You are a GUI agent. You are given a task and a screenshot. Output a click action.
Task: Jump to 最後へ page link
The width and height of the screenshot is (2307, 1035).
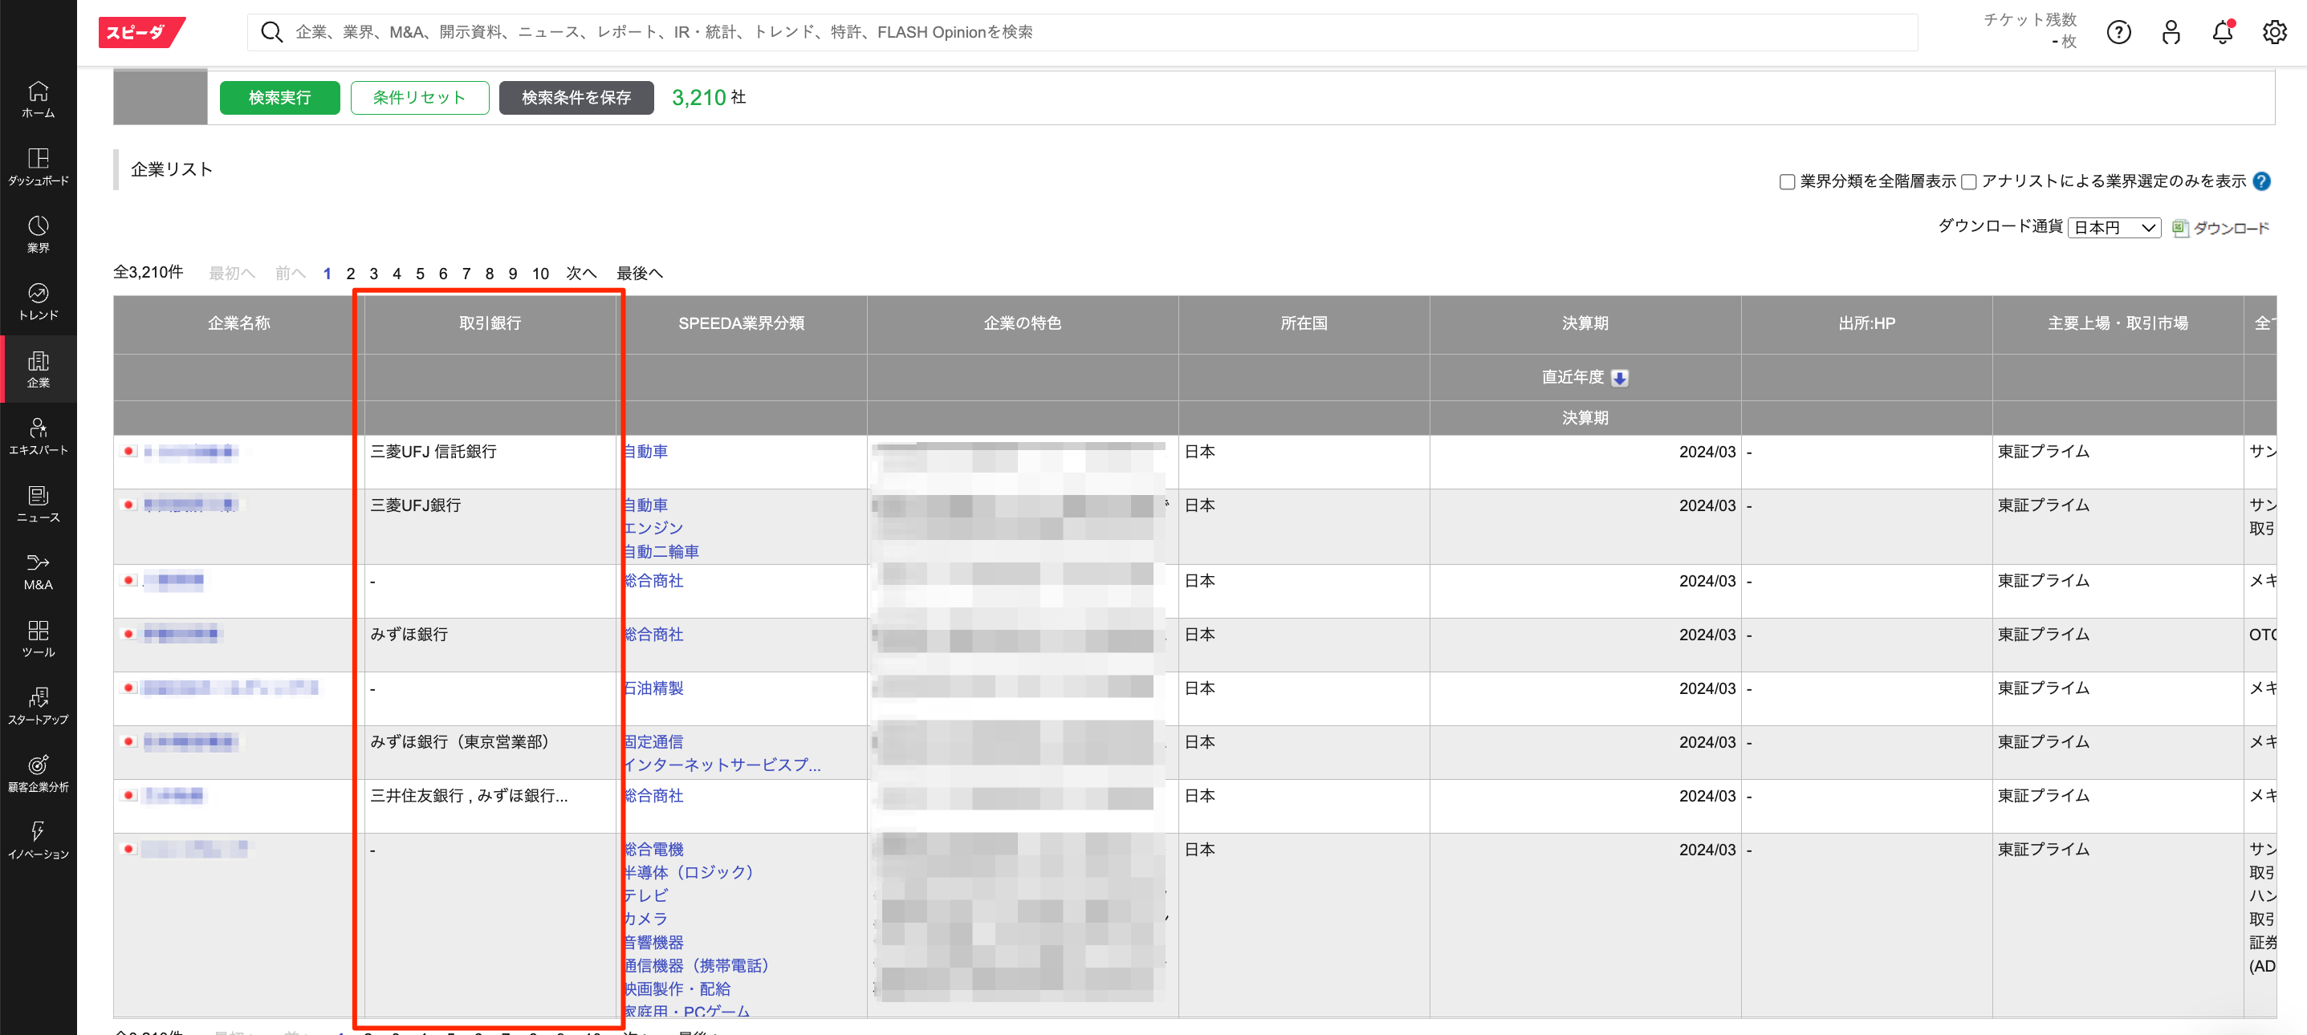click(638, 274)
